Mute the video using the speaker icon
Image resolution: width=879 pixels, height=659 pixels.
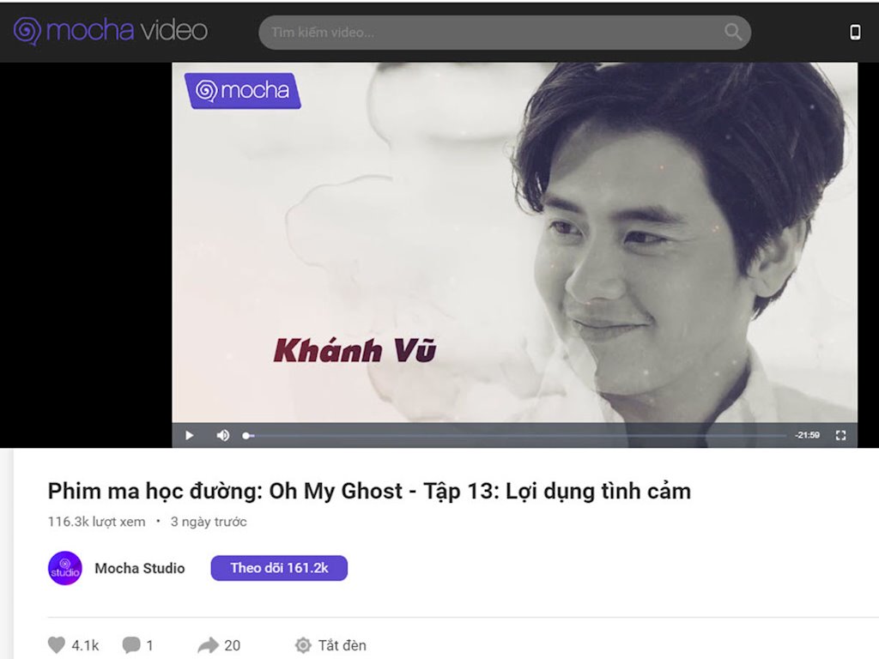[x=223, y=435]
